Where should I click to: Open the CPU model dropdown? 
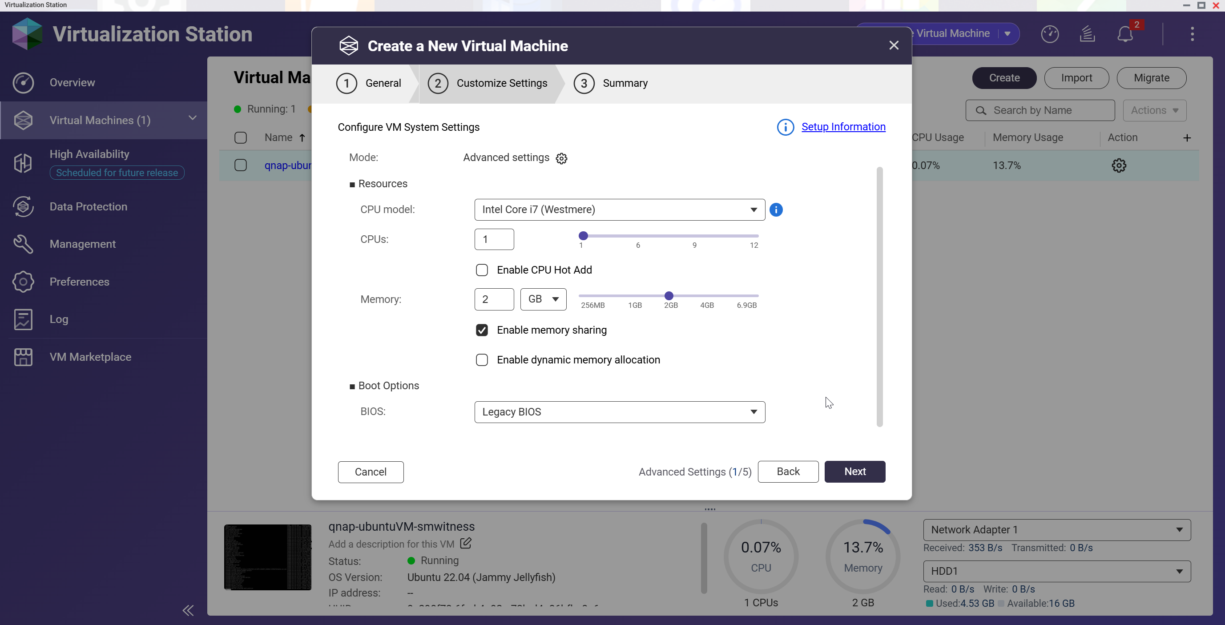620,210
